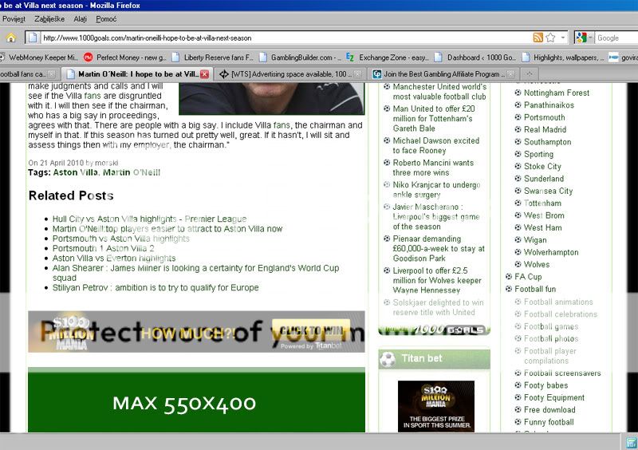Open Pienaar demanding £60,000-a-week article
The image size is (638, 450).
coord(439,248)
